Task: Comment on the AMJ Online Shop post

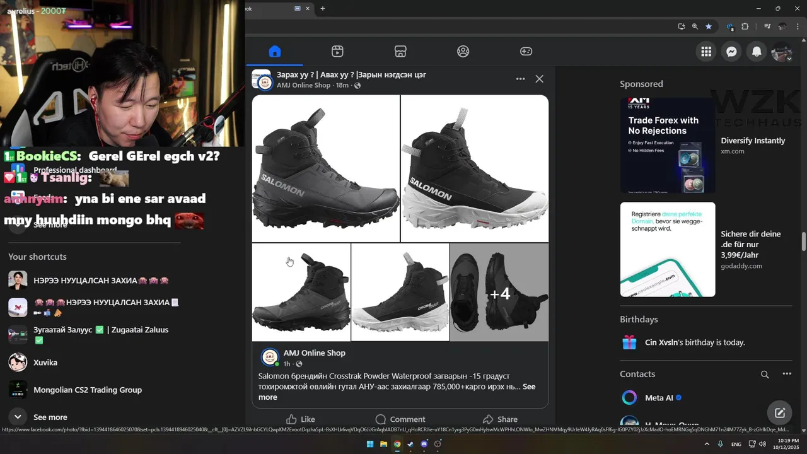Action: pos(400,419)
